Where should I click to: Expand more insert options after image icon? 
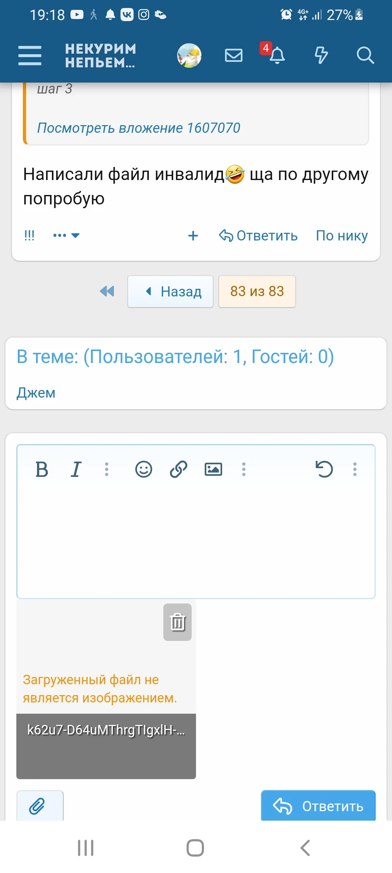tap(244, 469)
